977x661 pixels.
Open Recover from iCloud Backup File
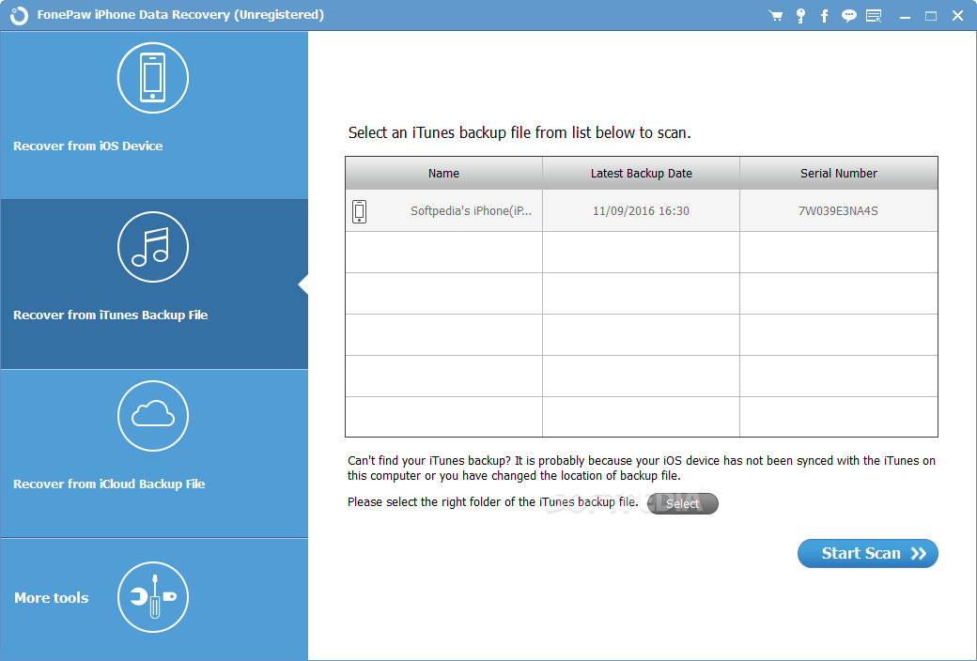click(x=154, y=453)
